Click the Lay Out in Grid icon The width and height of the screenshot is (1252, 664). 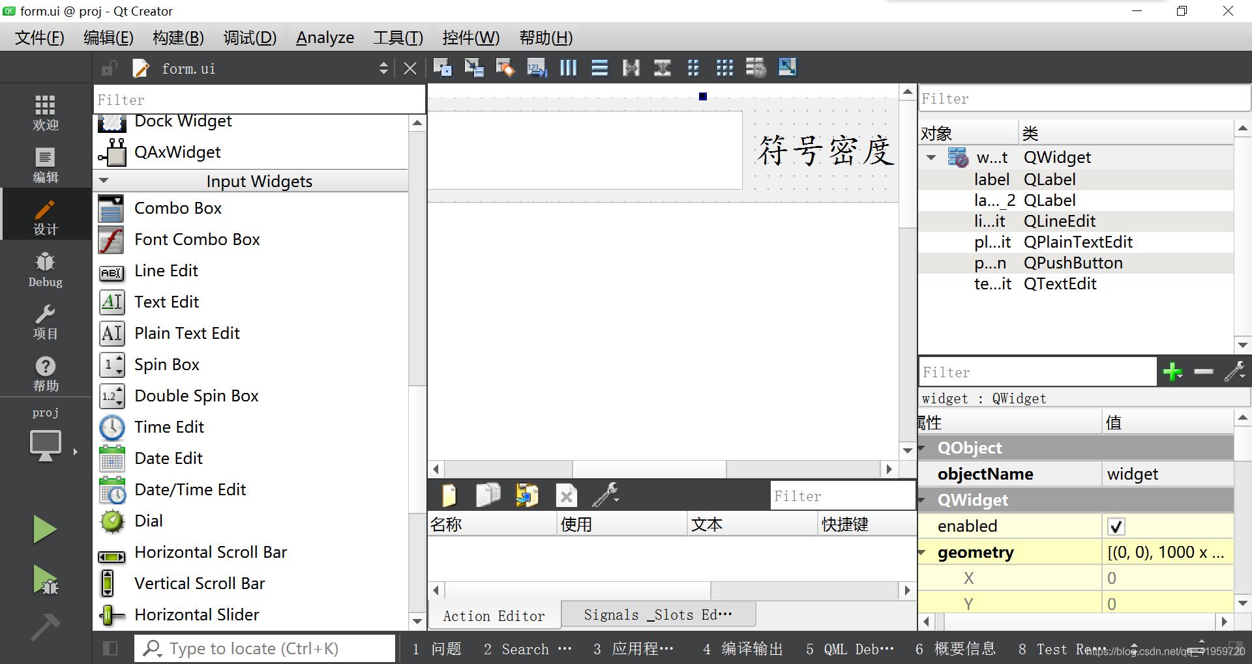pyautogui.click(x=724, y=68)
